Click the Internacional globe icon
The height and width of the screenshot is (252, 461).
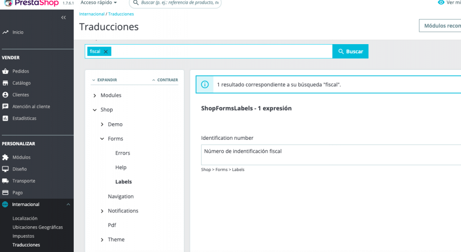click(x=5, y=205)
